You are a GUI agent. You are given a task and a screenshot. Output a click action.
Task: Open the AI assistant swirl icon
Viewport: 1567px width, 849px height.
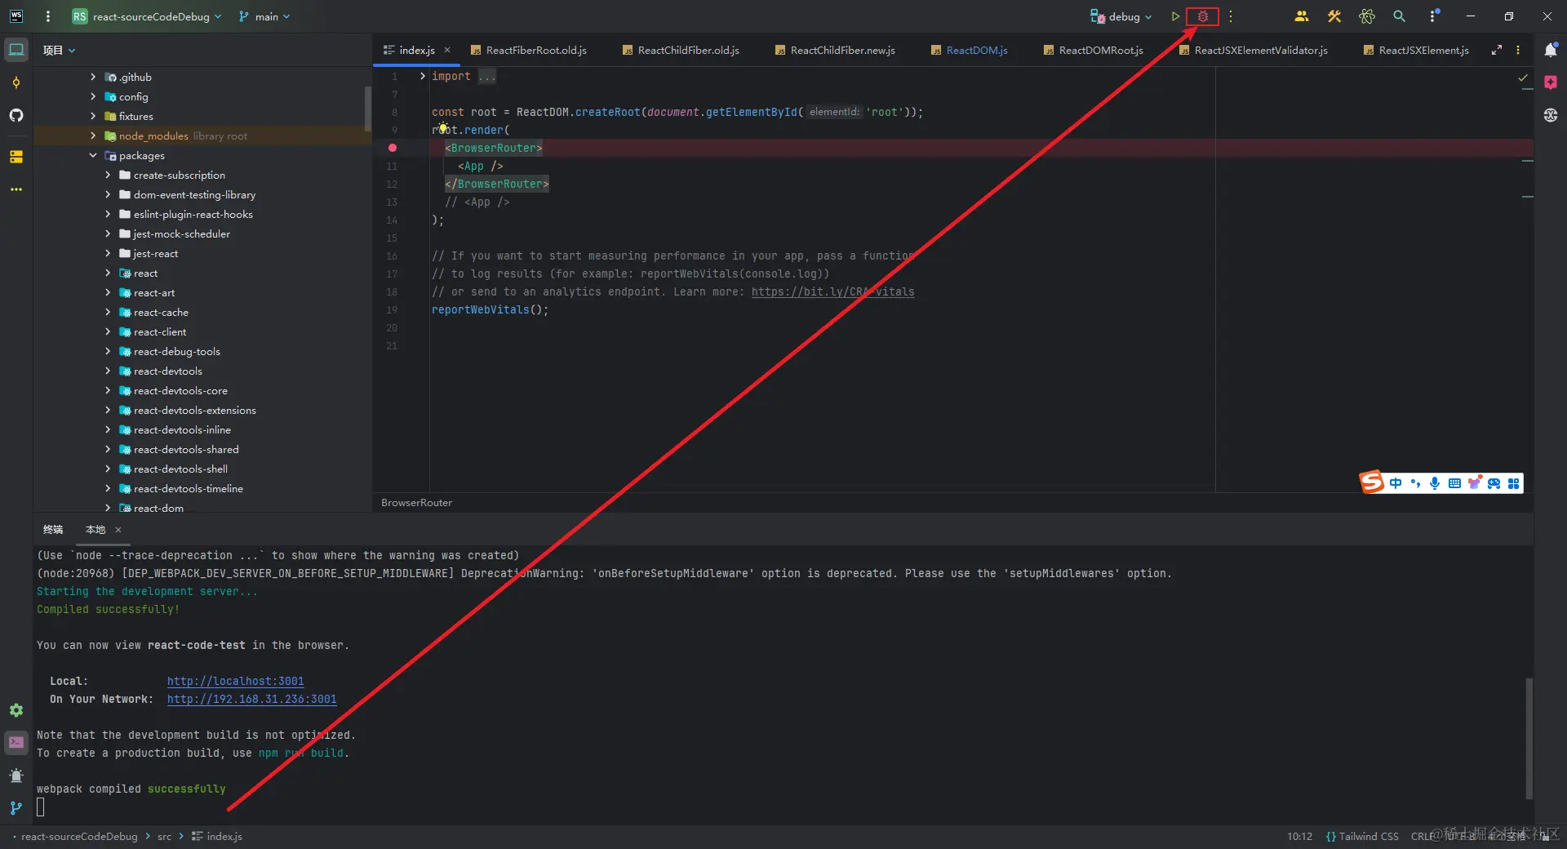[1367, 16]
